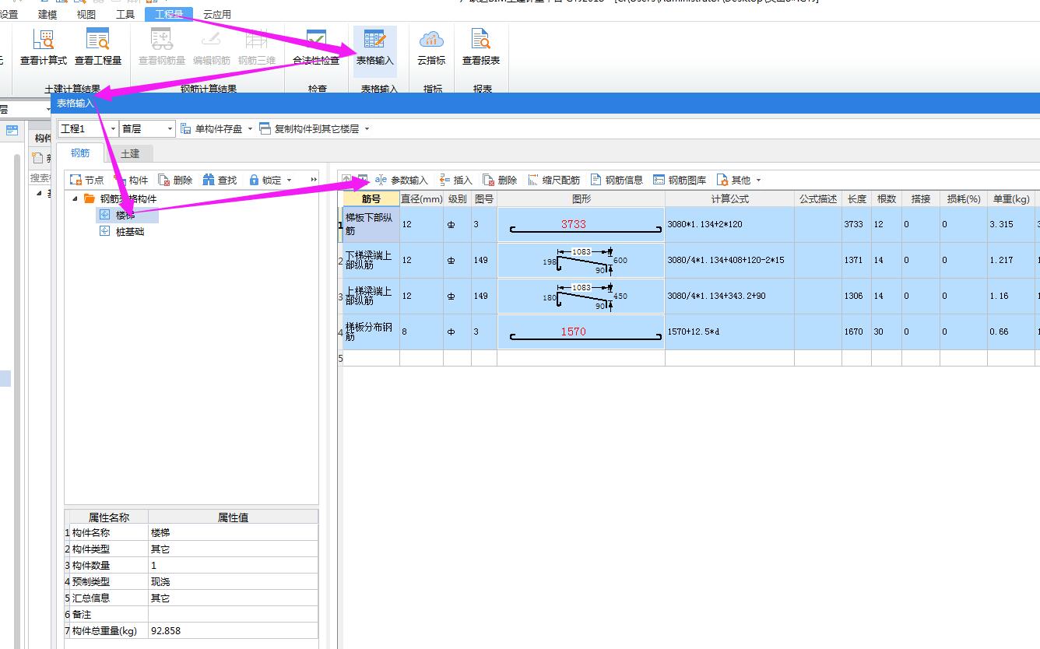Open 查看工程量 tool in the ribbon
The width and height of the screenshot is (1040, 649).
pyautogui.click(x=98, y=47)
